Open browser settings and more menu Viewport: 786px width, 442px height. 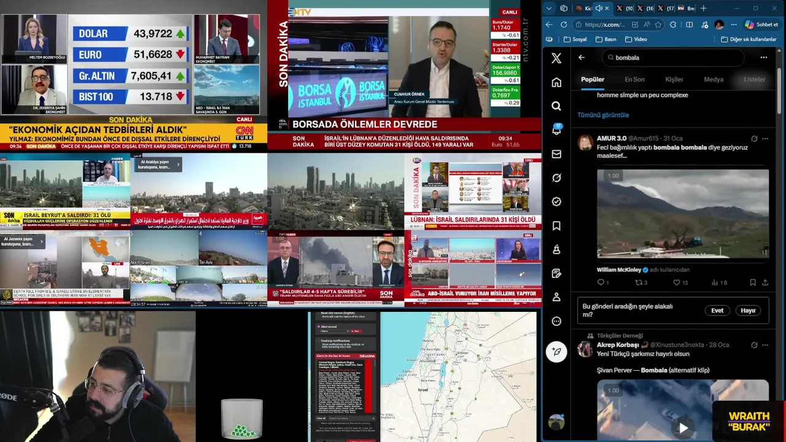pyautogui.click(x=733, y=25)
